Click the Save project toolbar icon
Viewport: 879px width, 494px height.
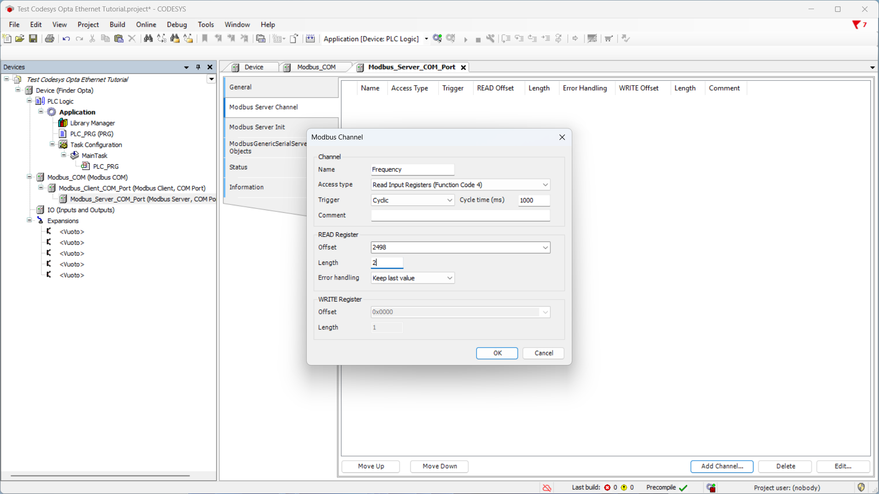point(33,39)
